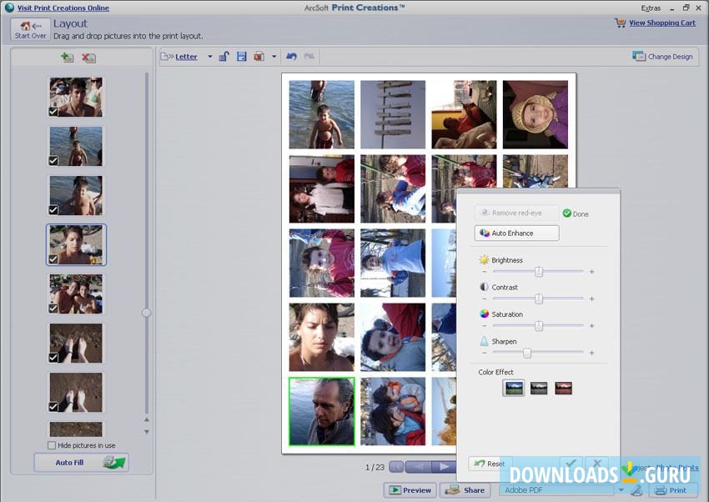
Task: Click the add pictures icon
Action: pos(67,58)
